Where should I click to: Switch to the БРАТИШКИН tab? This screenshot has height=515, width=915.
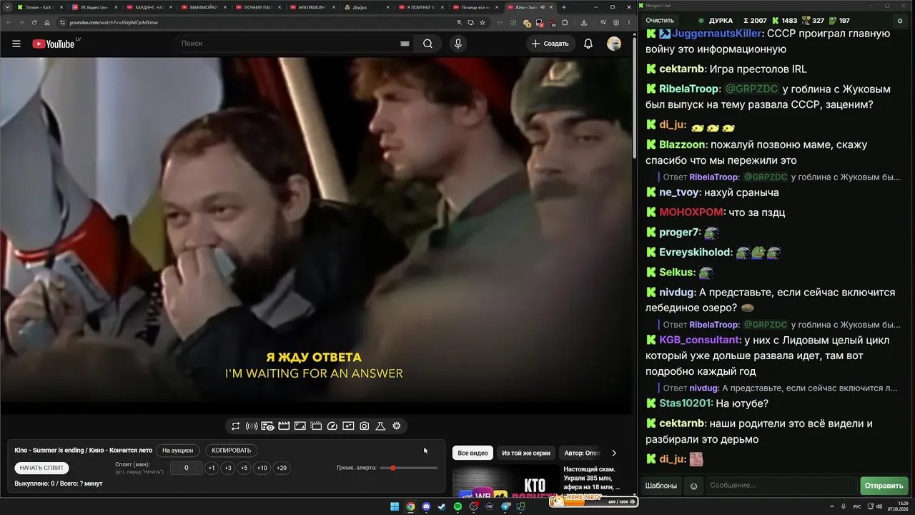312,7
